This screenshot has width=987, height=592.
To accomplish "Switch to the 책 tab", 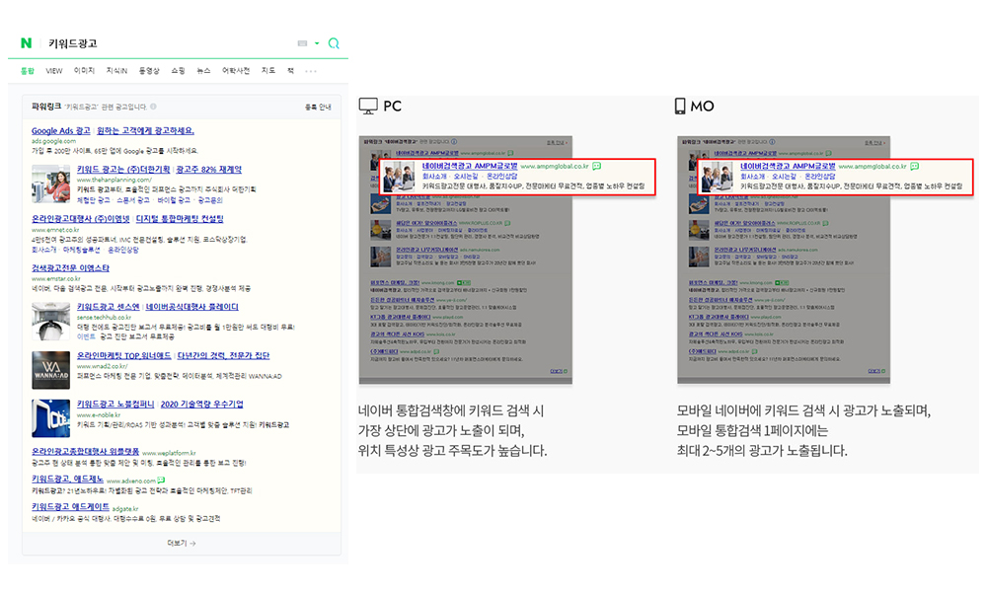I will pos(290,70).
